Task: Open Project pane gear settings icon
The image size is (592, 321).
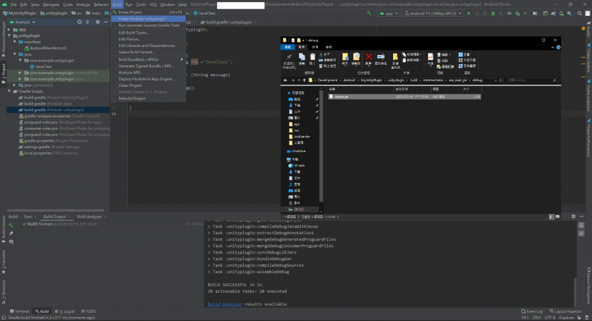Action: (x=97, y=22)
